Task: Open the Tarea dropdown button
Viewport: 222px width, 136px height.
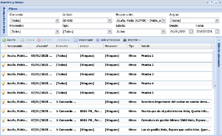Action: tap(27, 40)
